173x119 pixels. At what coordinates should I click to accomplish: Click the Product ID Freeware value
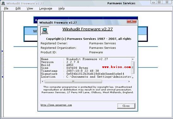point(96,52)
